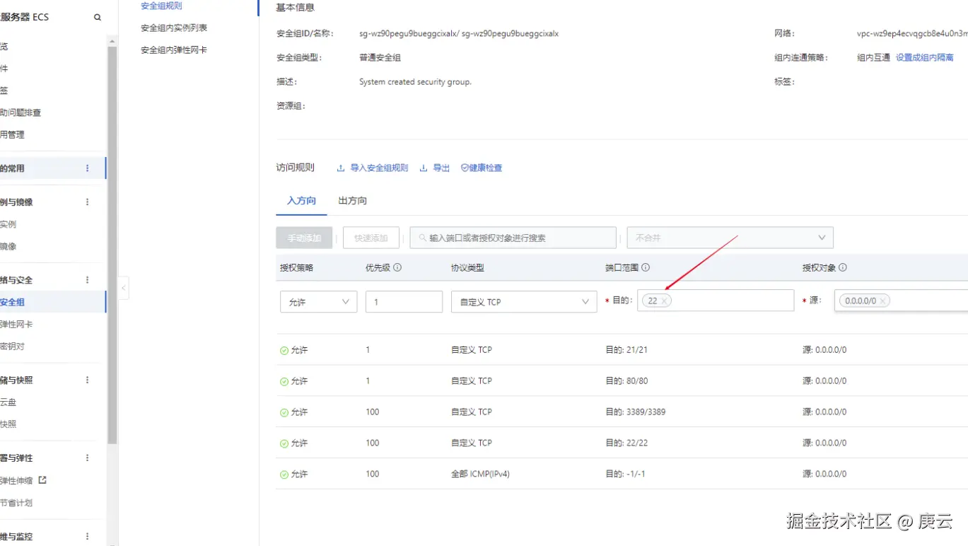Click the 导入安全组规则 link text

pos(379,168)
